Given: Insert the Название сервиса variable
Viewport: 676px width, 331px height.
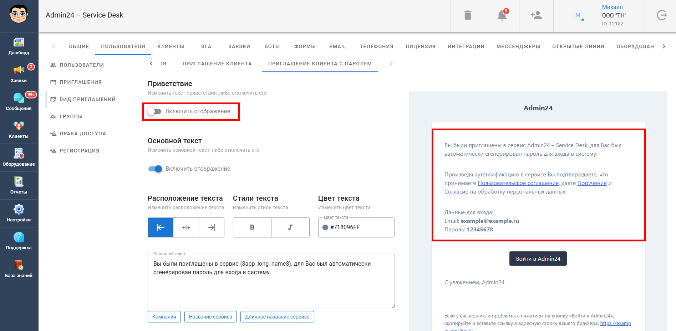Looking at the screenshot, I should [x=210, y=317].
